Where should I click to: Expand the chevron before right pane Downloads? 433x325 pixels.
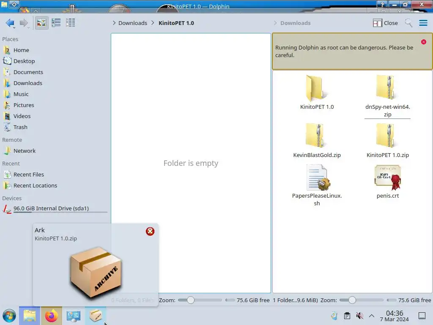[275, 23]
